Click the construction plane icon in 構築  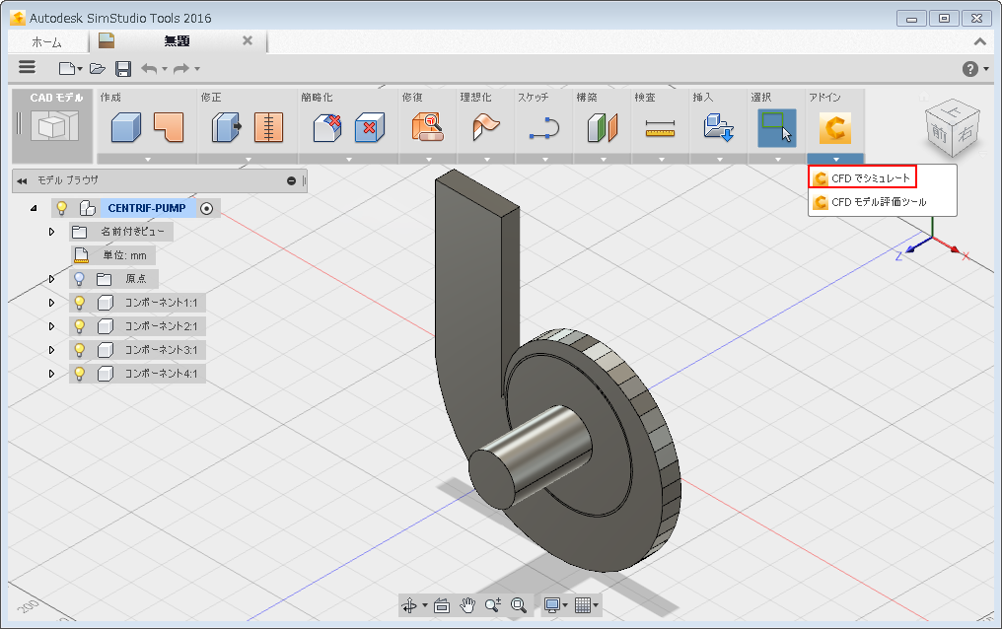[x=603, y=127]
